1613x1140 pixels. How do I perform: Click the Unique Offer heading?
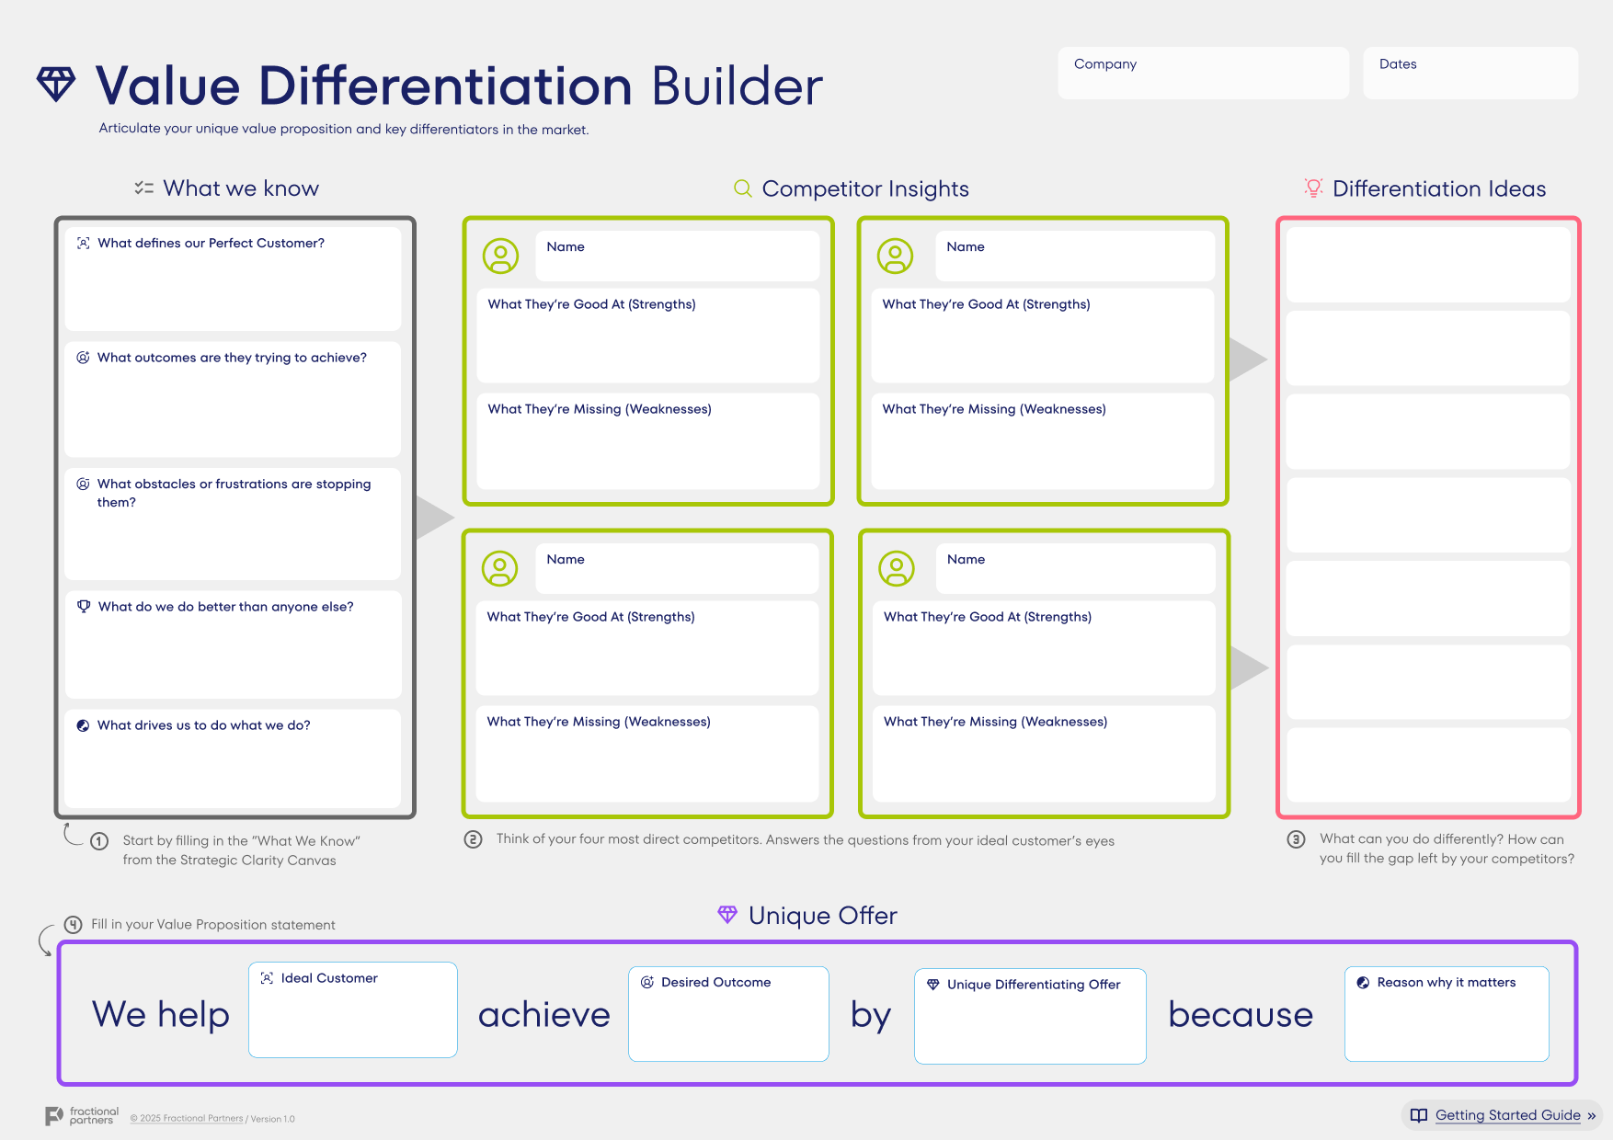click(823, 916)
